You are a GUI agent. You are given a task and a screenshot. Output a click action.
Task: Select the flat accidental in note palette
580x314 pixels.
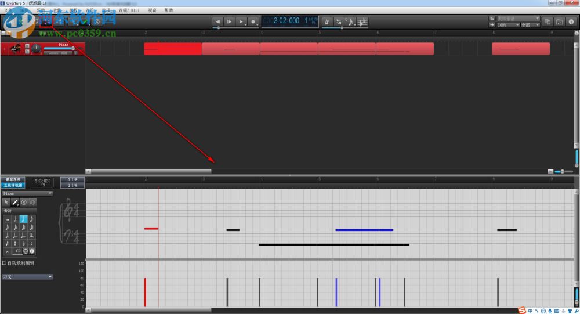coord(23,244)
